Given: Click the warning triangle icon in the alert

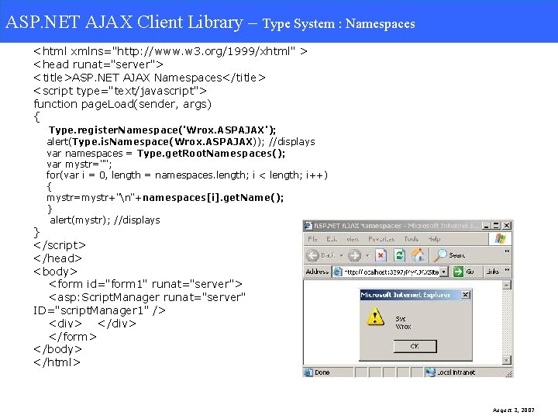Looking at the screenshot, I should (x=375, y=317).
